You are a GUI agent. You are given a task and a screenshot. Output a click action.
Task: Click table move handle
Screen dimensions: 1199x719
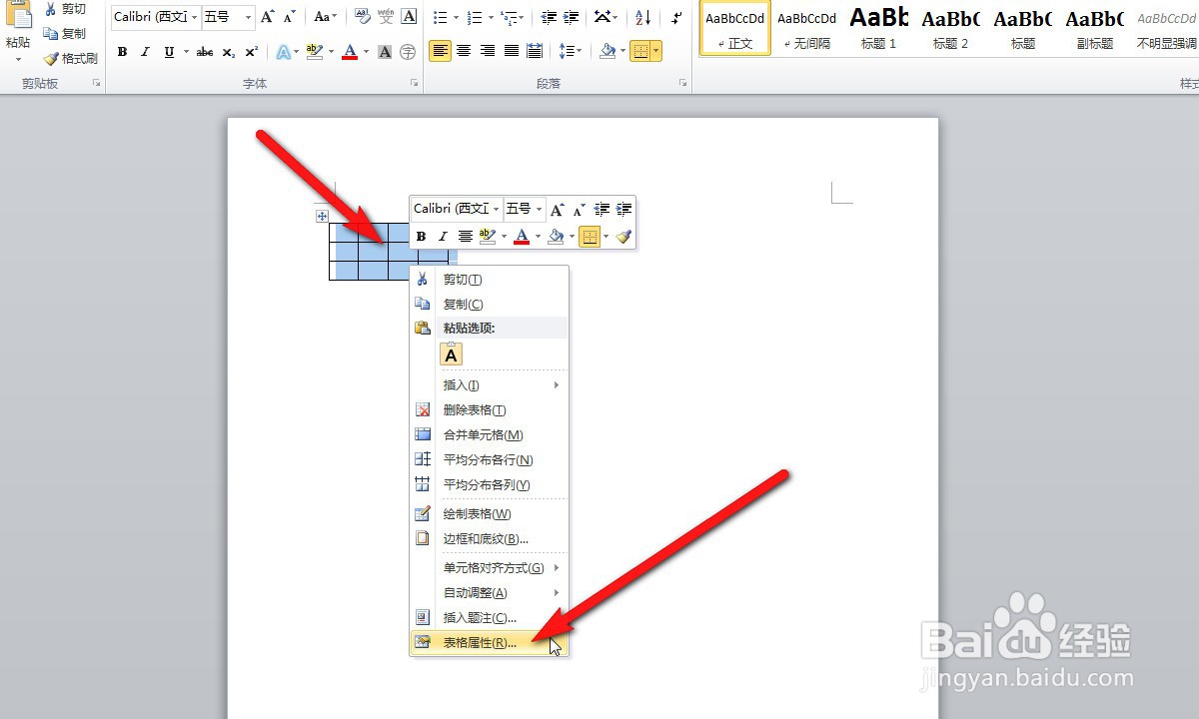[x=322, y=216]
